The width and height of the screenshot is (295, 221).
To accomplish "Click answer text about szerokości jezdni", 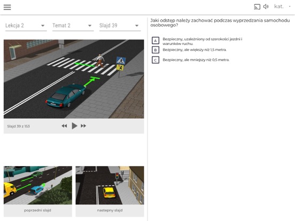I will [203, 41].
